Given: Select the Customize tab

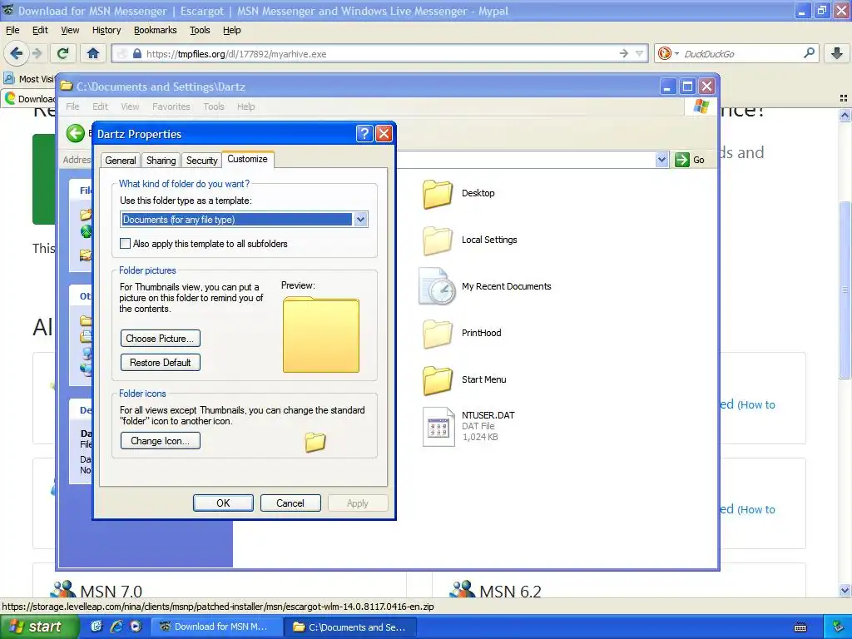Looking at the screenshot, I should pos(247,159).
